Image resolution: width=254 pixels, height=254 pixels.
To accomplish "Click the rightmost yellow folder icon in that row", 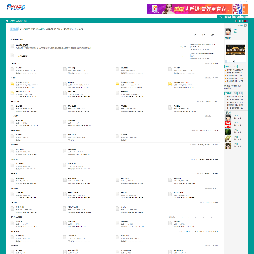I will pos(170,84).
